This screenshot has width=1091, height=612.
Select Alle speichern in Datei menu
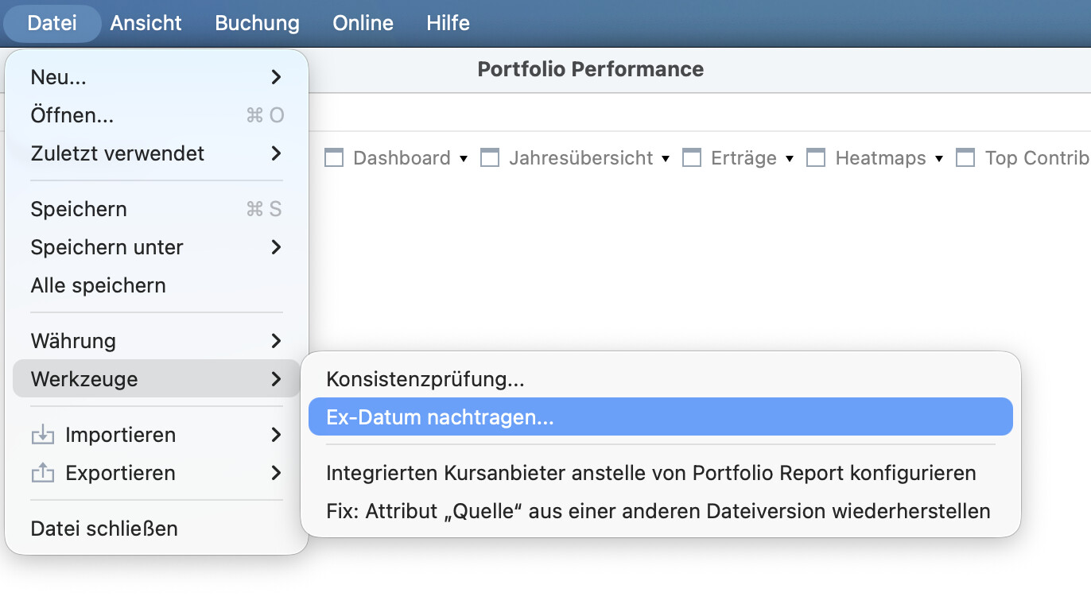(x=99, y=285)
